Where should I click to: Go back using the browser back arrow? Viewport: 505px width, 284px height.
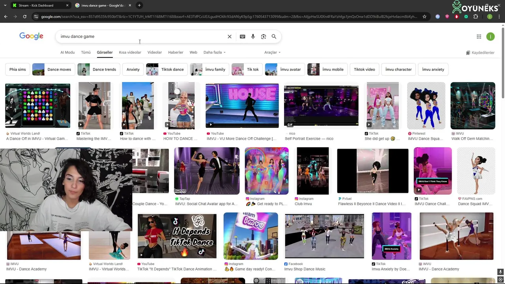pos(6,17)
